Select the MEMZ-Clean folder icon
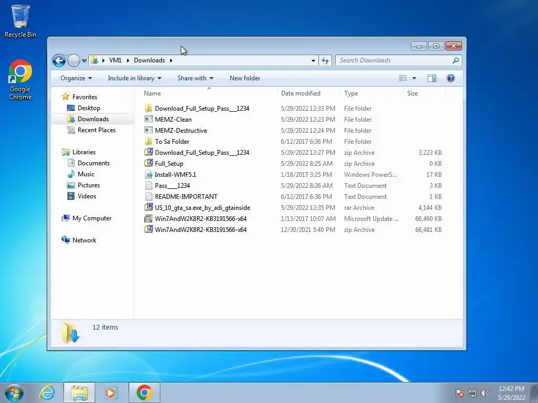The image size is (538, 403). [x=148, y=119]
